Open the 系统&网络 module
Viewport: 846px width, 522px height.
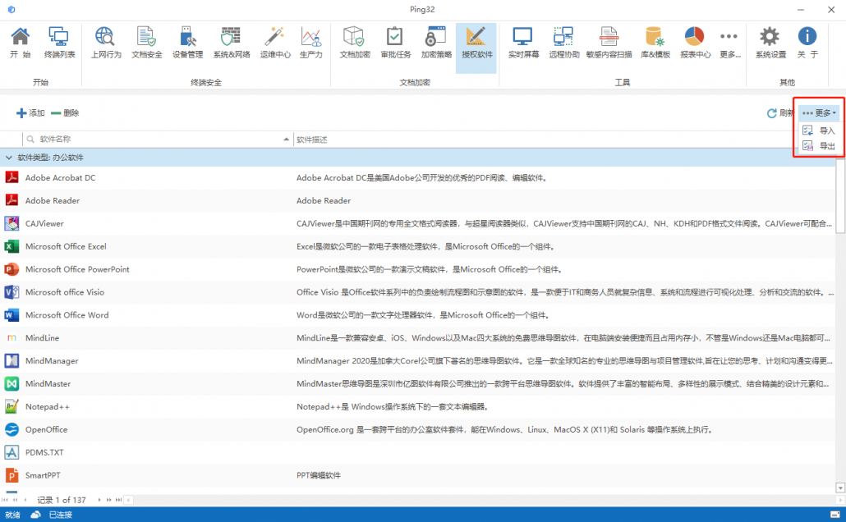coord(232,42)
